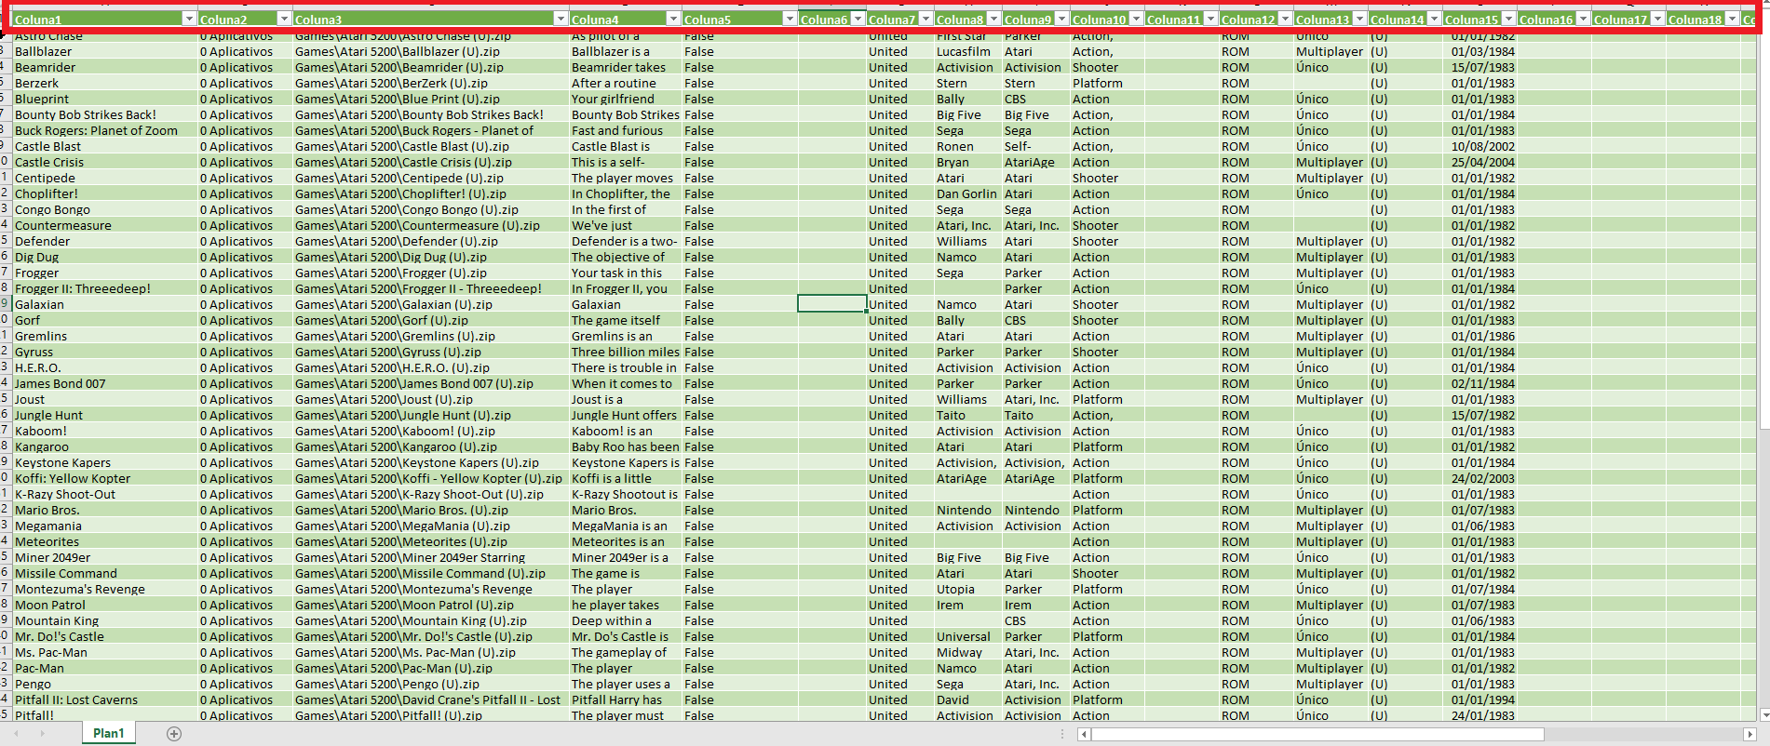Select the "Montezuma's Revenge" cell in Coluna1
Viewport: 1770px width, 746px height.
tap(105, 589)
